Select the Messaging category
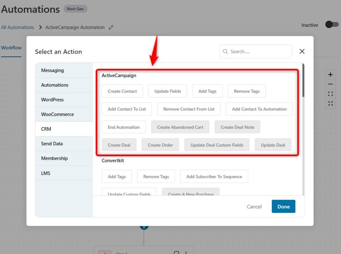 pos(64,71)
